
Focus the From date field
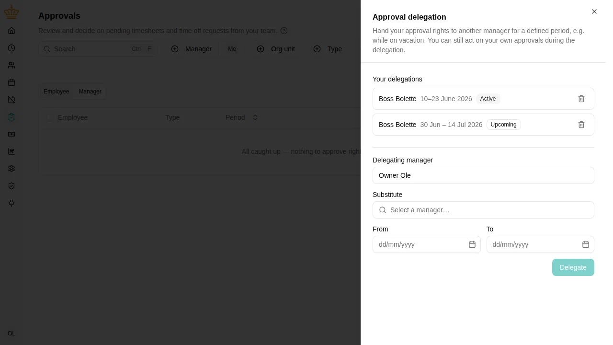(x=427, y=244)
